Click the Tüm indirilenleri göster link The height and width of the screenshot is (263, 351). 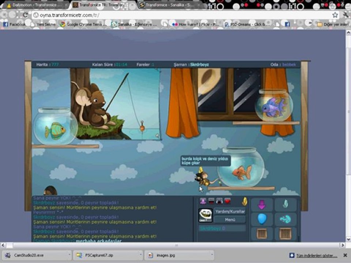[317, 255]
